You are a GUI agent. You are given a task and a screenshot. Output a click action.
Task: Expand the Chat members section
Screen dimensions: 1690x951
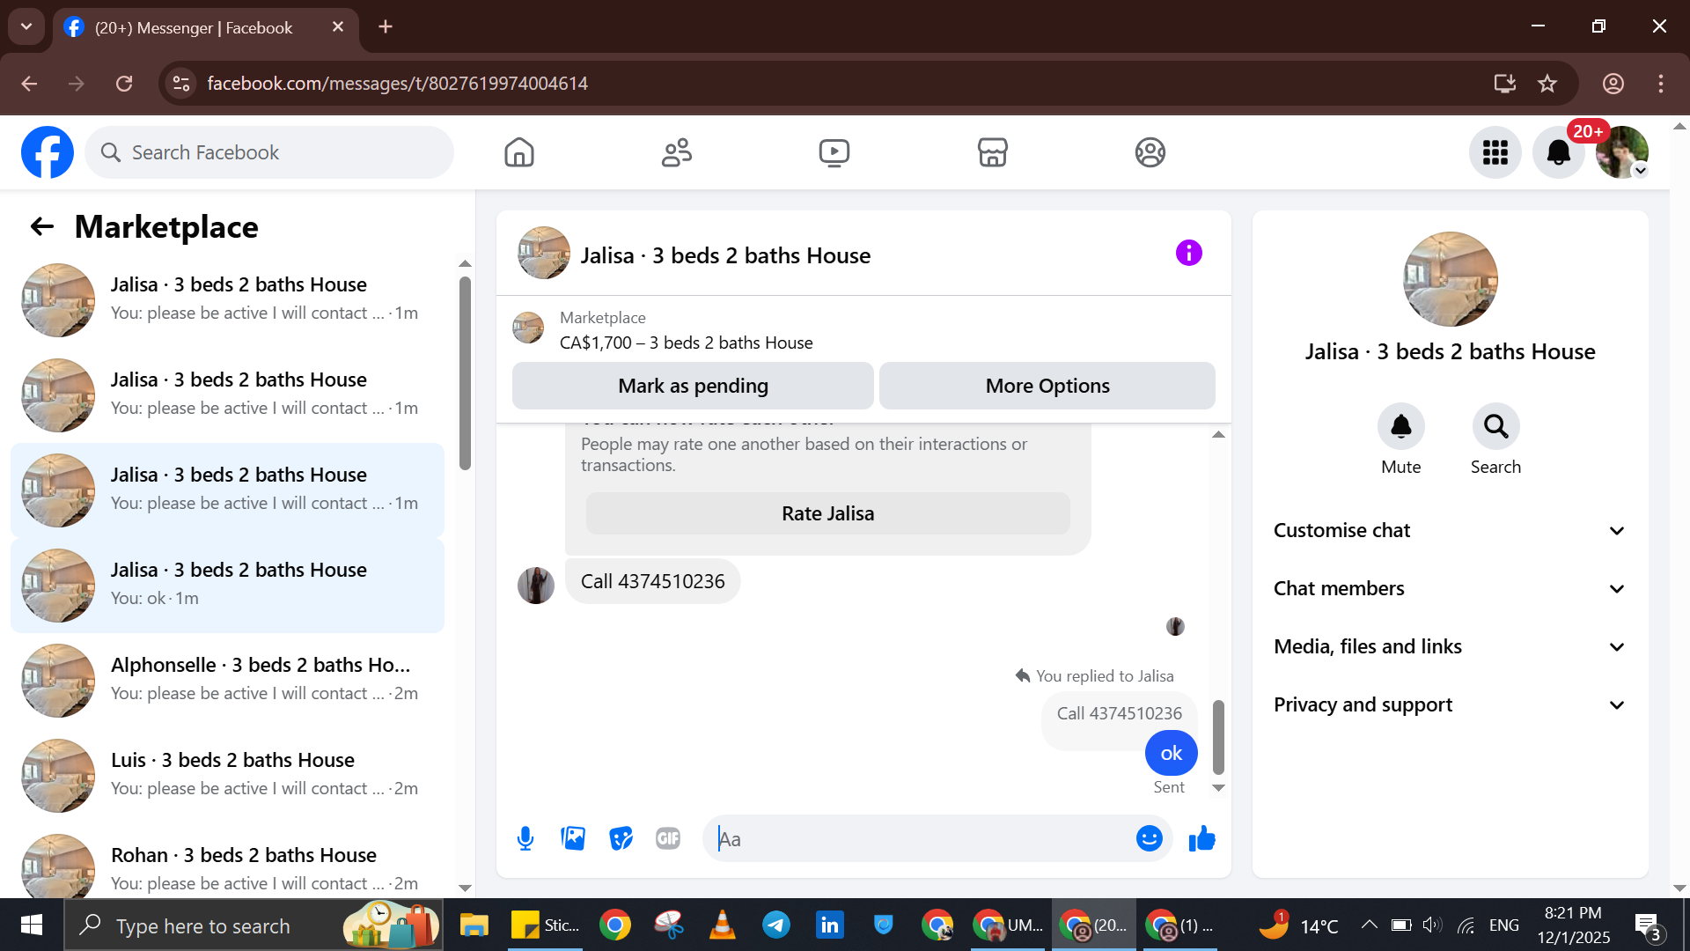click(x=1450, y=588)
